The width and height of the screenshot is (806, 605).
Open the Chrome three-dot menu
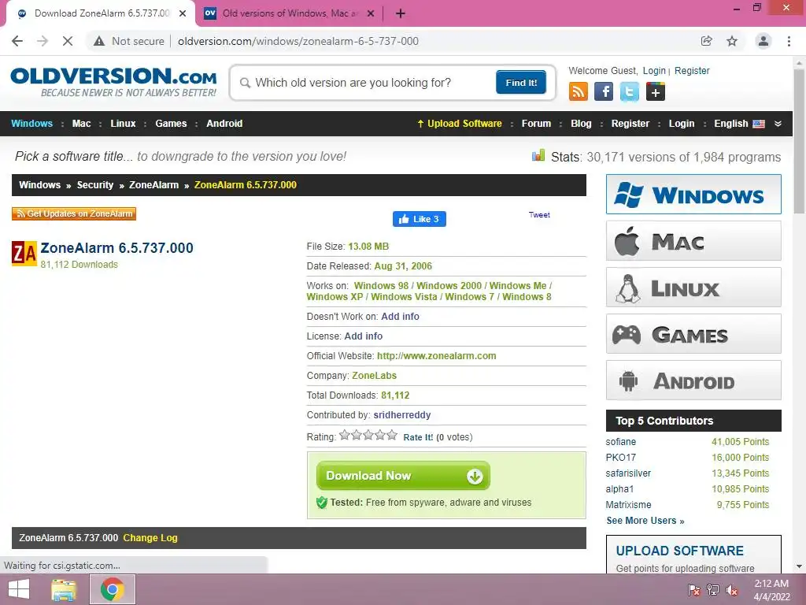click(x=789, y=41)
